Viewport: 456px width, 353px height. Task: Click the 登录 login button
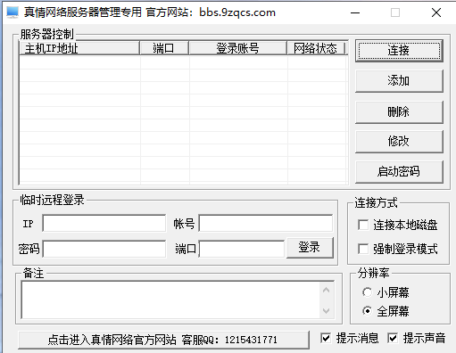[x=310, y=248]
